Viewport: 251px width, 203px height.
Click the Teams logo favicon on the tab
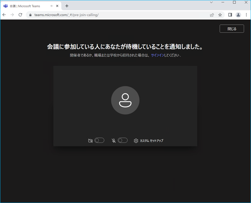6,6
